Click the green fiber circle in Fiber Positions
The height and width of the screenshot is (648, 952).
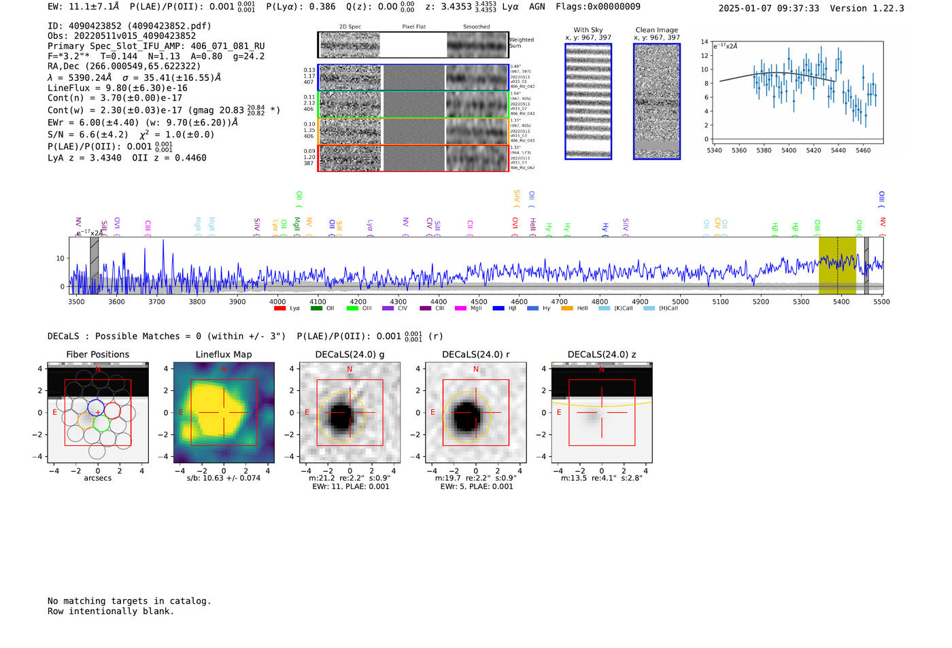(101, 424)
